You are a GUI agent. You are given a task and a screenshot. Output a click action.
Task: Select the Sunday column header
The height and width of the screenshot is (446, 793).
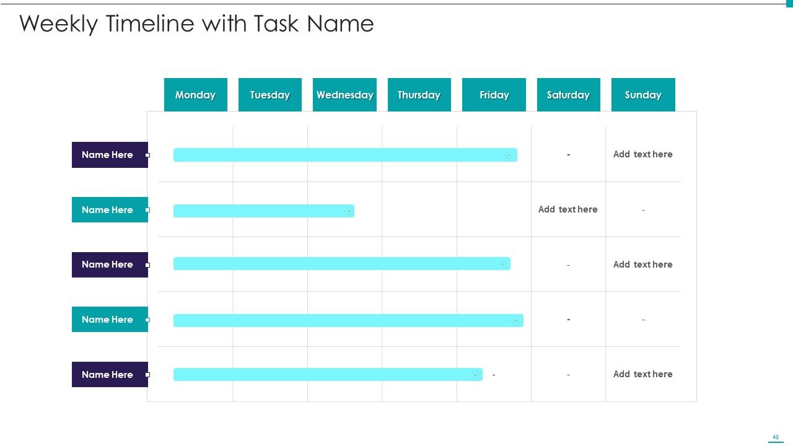(643, 95)
